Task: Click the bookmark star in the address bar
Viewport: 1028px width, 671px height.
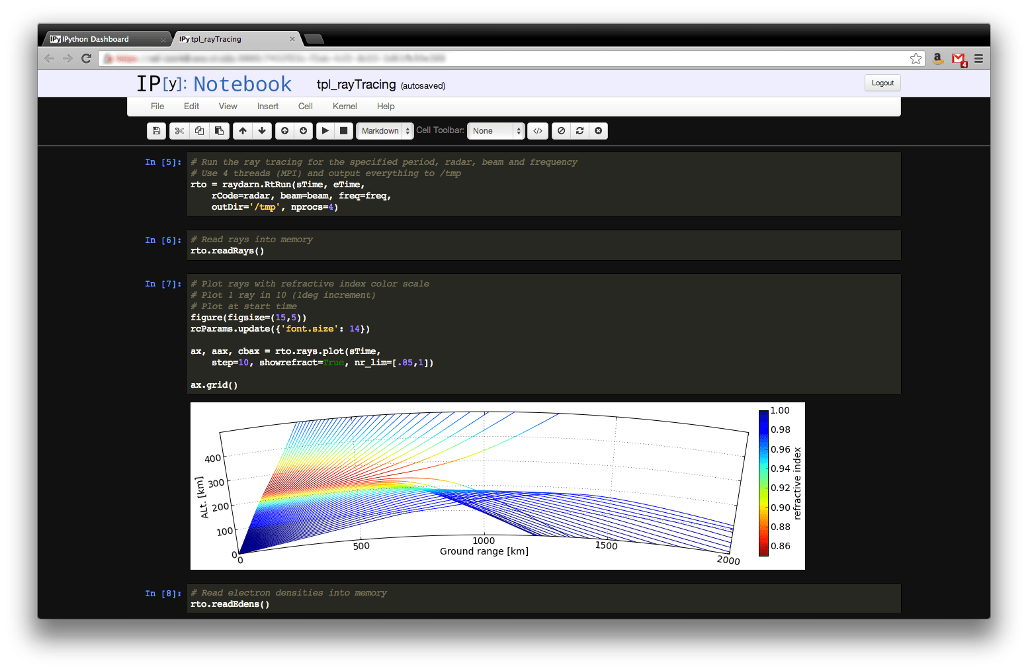Action: pyautogui.click(x=916, y=58)
